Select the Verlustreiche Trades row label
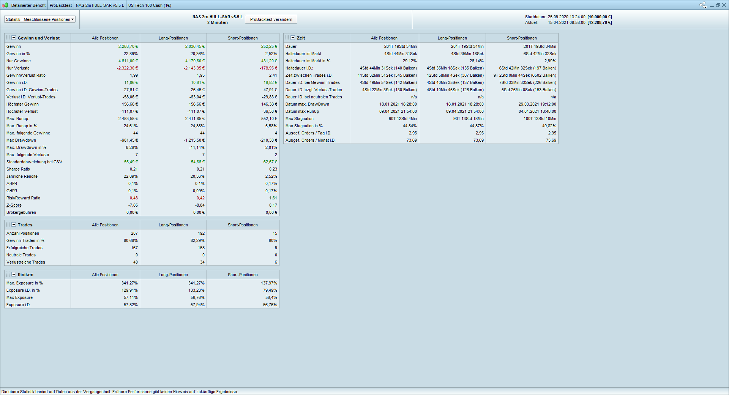 (x=26, y=262)
